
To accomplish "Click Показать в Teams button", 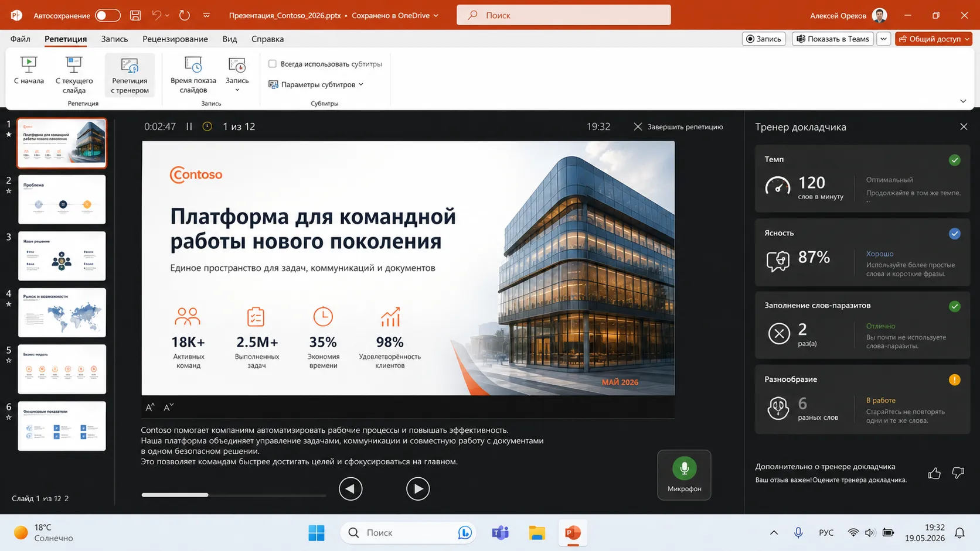I will (833, 39).
